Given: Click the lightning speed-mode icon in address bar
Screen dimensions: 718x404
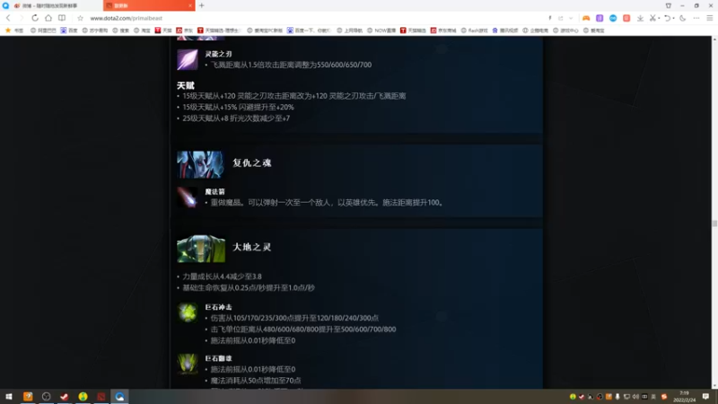Looking at the screenshot, I should click(x=550, y=18).
